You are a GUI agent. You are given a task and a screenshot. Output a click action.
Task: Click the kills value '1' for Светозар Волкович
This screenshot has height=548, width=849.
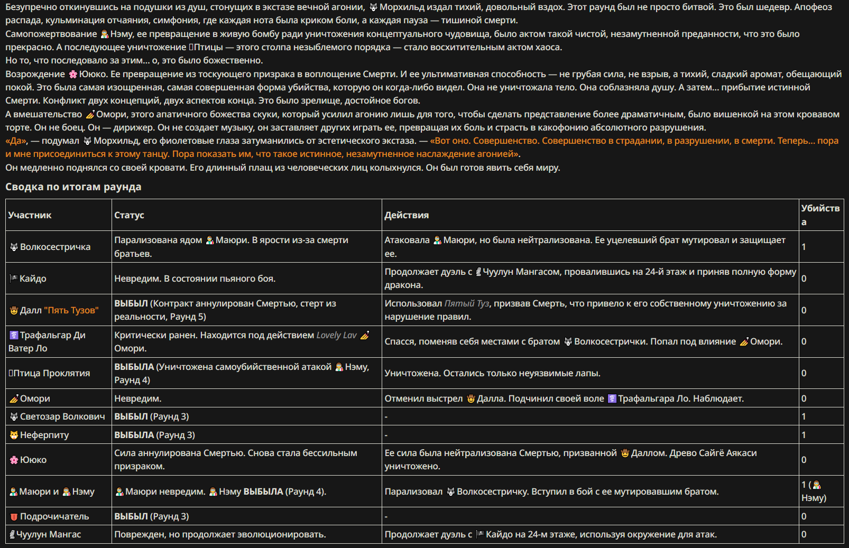pyautogui.click(x=804, y=416)
